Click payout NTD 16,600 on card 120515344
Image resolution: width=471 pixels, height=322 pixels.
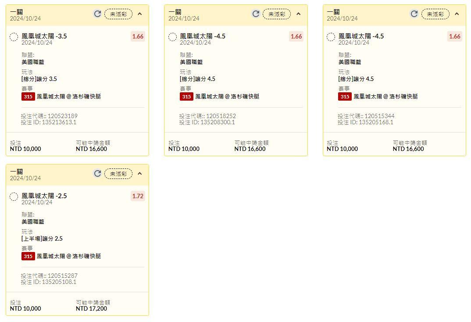click(408, 149)
